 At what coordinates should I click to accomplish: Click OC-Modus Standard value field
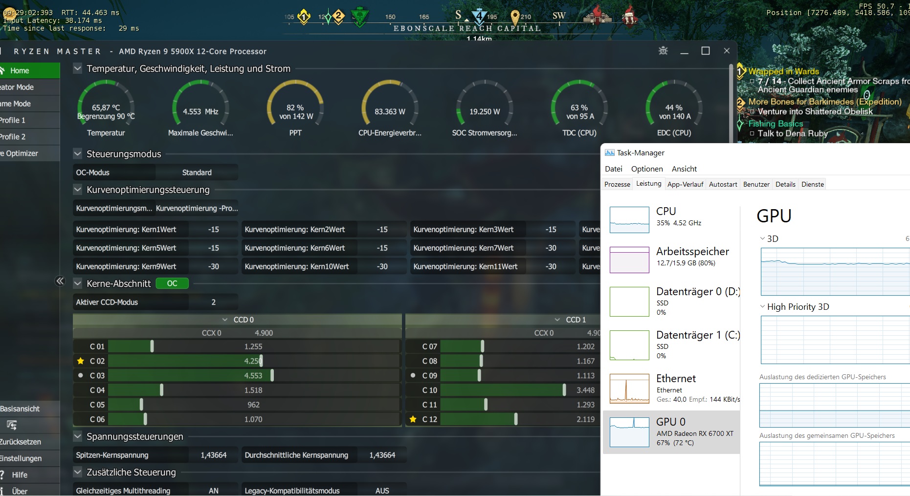coord(197,173)
